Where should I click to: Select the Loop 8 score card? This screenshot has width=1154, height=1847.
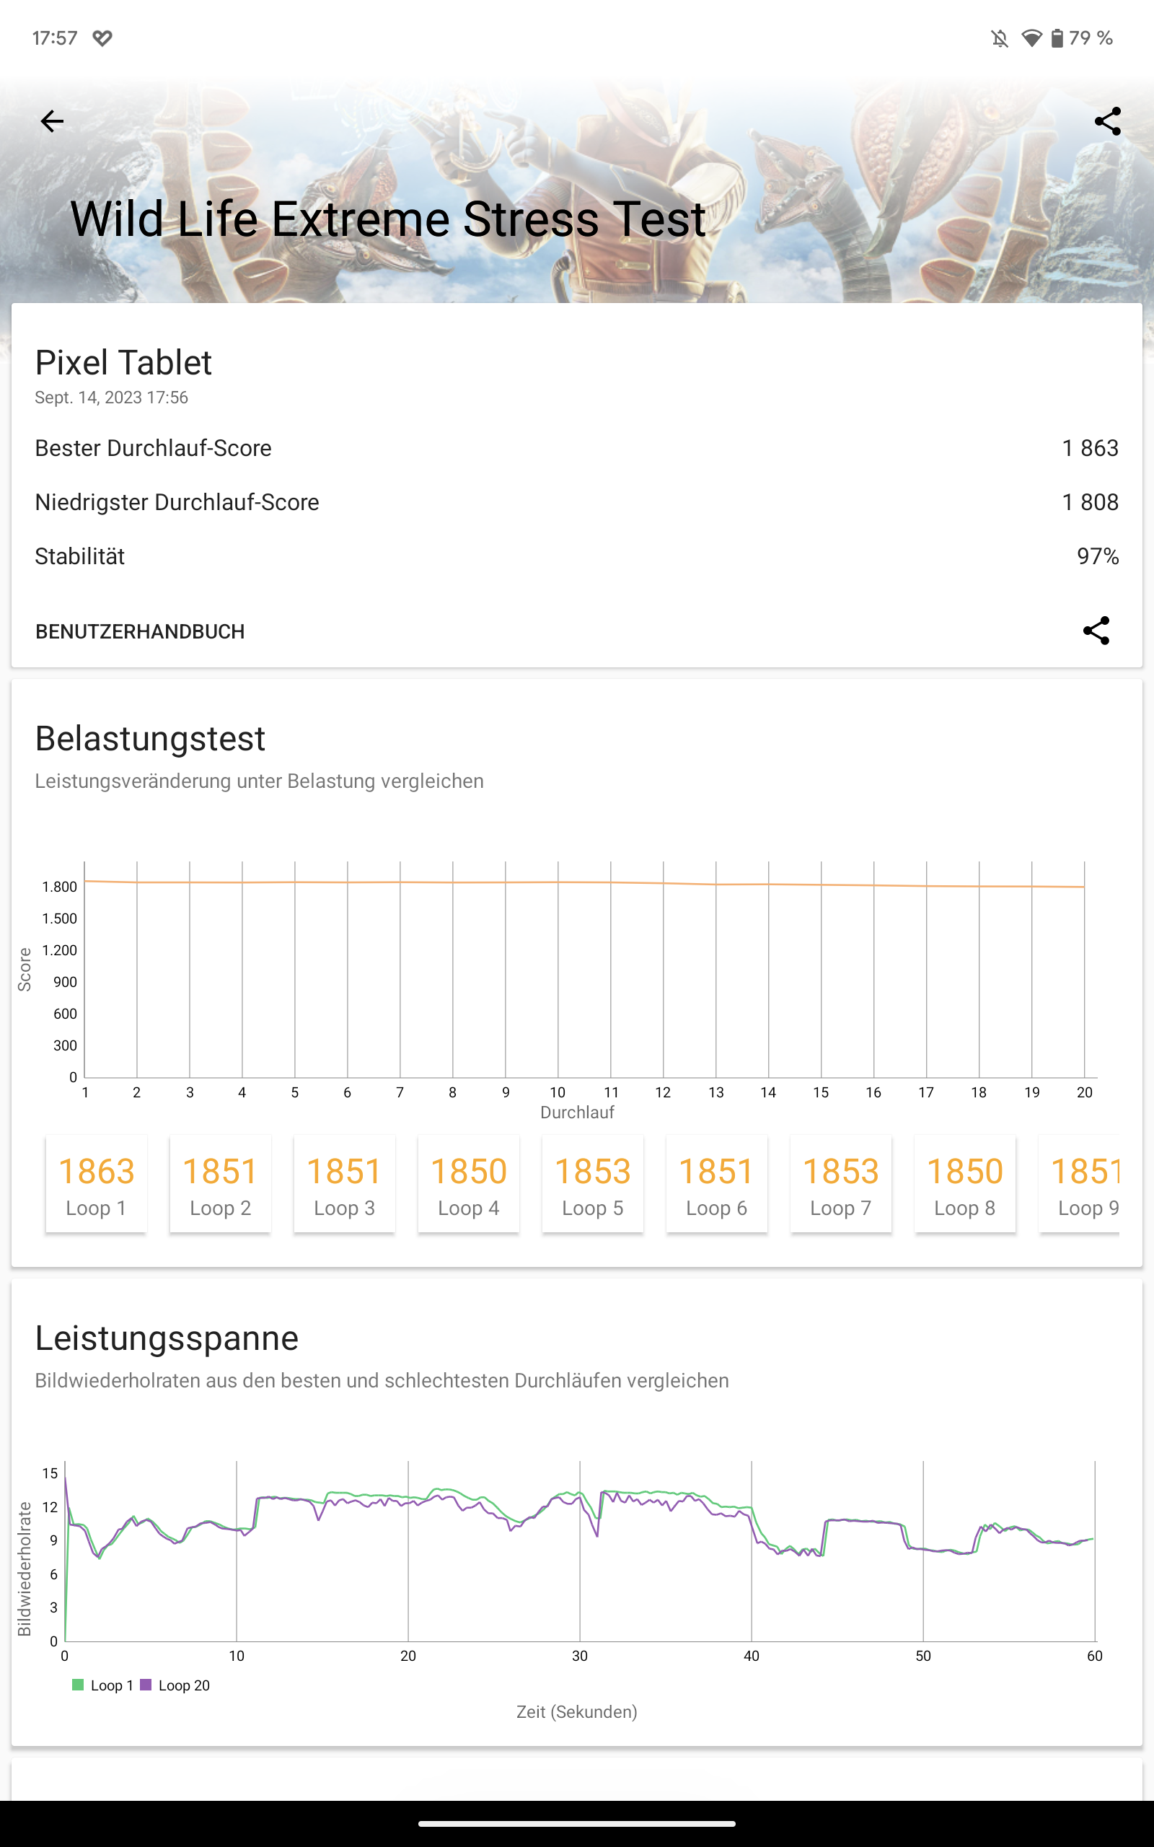(965, 1183)
